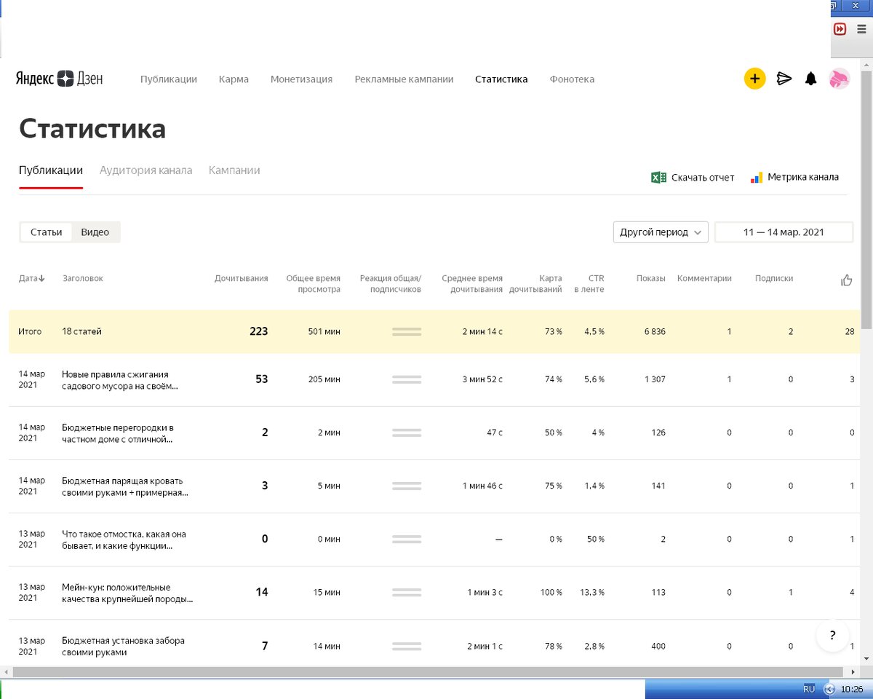Open Рекламные кампании section
The height and width of the screenshot is (699, 873).
[x=404, y=79]
